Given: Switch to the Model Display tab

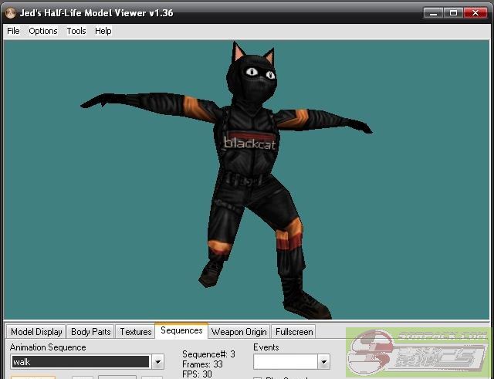Looking at the screenshot, I should point(36,332).
